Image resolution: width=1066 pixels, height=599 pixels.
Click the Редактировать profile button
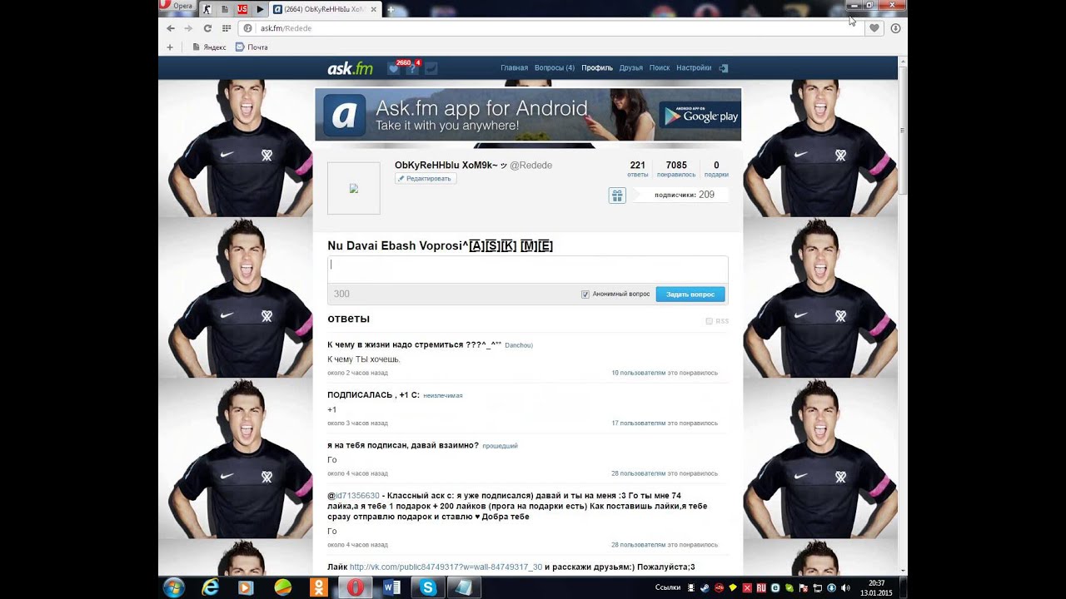(425, 179)
